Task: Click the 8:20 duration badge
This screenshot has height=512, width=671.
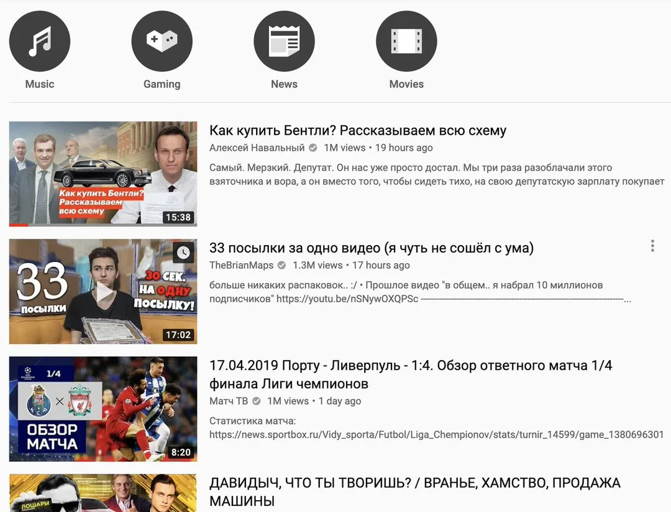Action: coord(181,452)
